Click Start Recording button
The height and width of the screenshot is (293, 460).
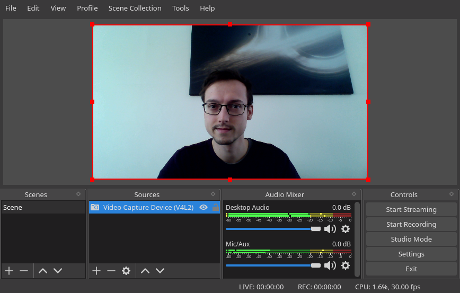coord(411,224)
